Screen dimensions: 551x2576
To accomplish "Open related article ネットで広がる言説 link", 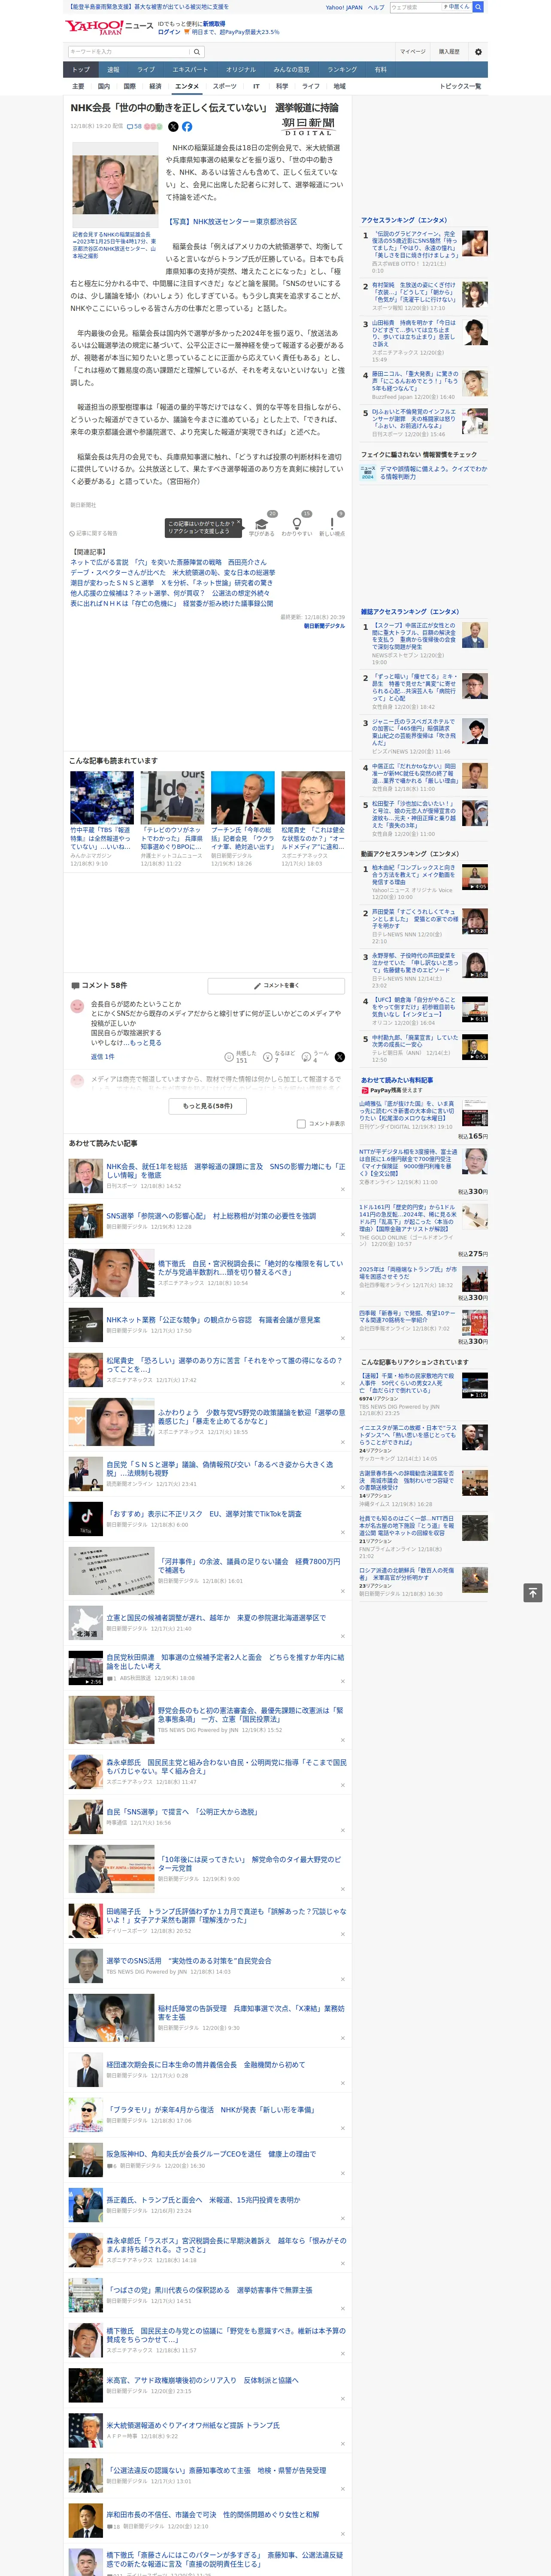I will click(x=168, y=562).
